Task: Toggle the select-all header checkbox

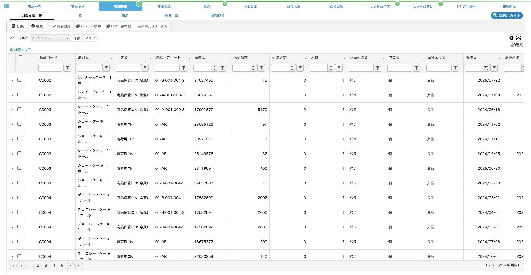Action: click(x=20, y=57)
